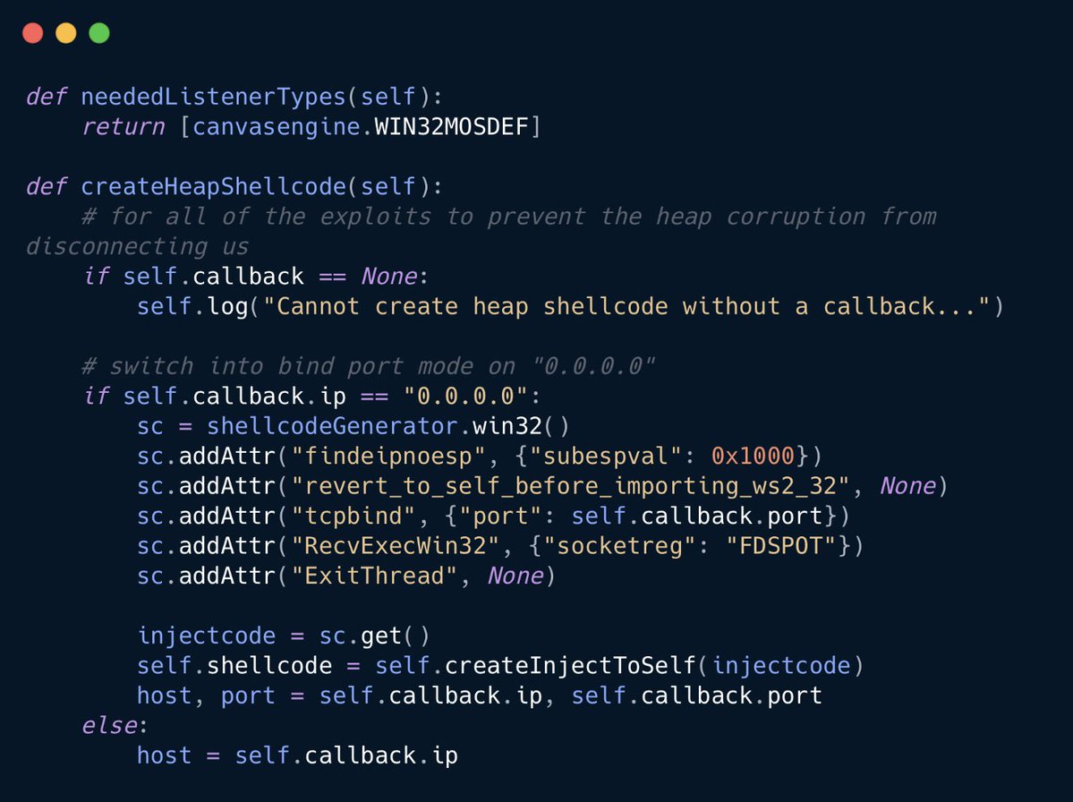Click the else keyword

pos(109,725)
